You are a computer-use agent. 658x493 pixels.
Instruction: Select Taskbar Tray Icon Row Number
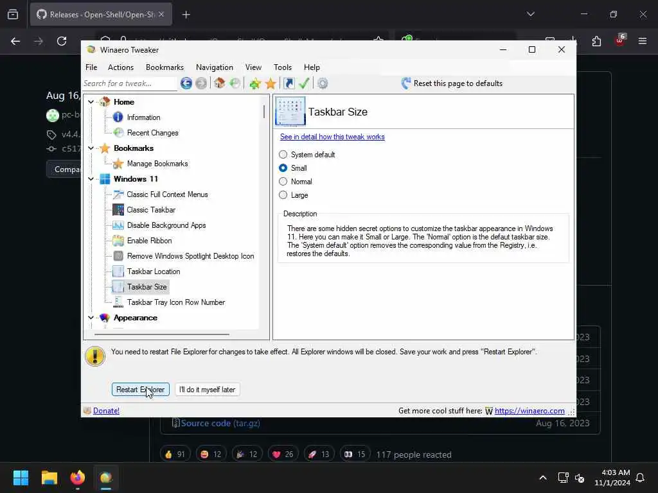click(176, 302)
